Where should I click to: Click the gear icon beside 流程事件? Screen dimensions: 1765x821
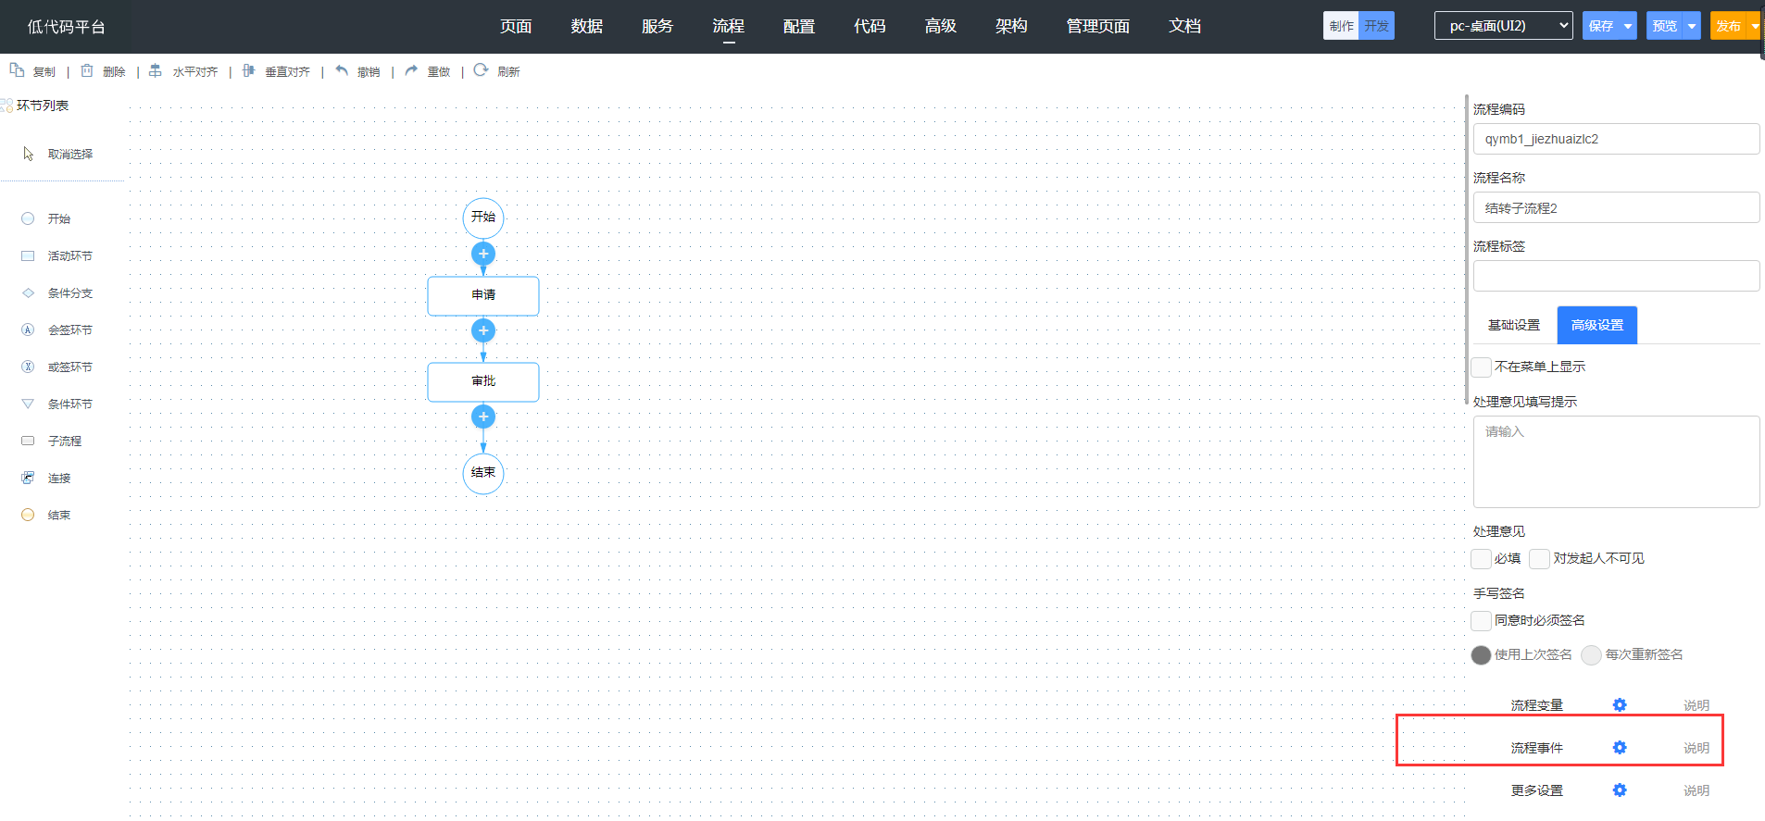tap(1619, 748)
